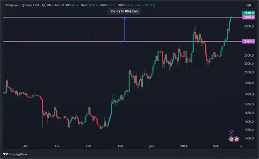Click the Ноя date axis label
This screenshot has height=159, width=259.
[x=121, y=146]
